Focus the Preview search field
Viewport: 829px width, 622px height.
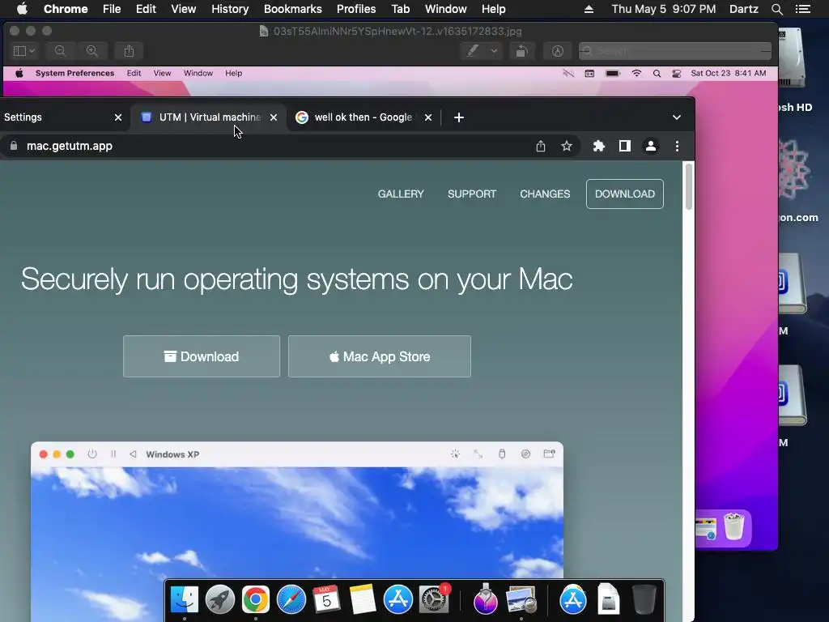[x=675, y=51]
